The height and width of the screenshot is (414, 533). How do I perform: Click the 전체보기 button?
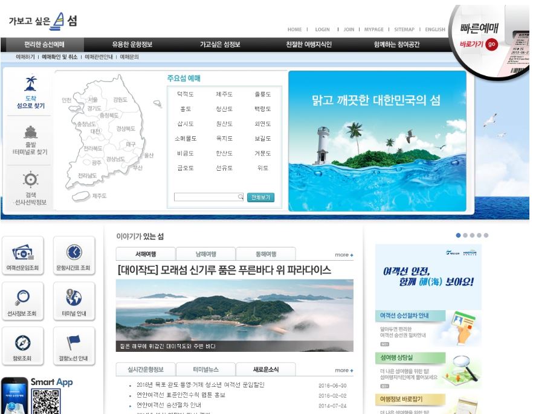tap(260, 197)
